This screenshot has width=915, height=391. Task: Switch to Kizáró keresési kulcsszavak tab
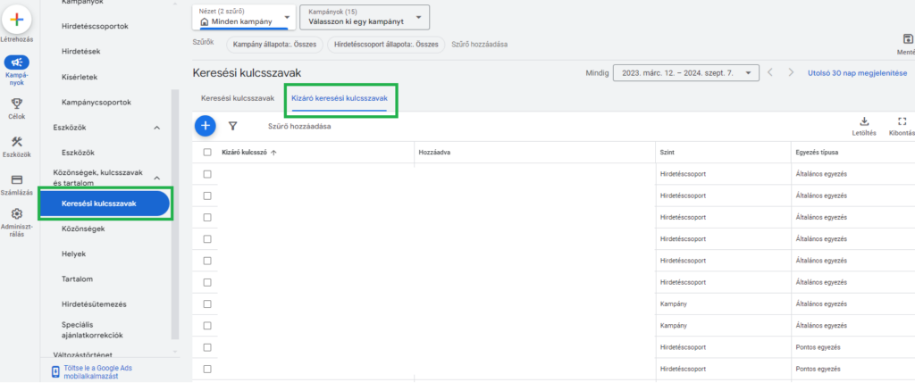coord(340,98)
